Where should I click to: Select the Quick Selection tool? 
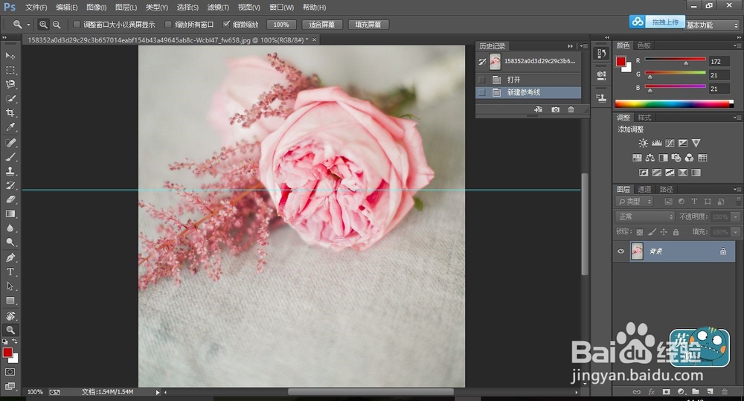pos(10,98)
